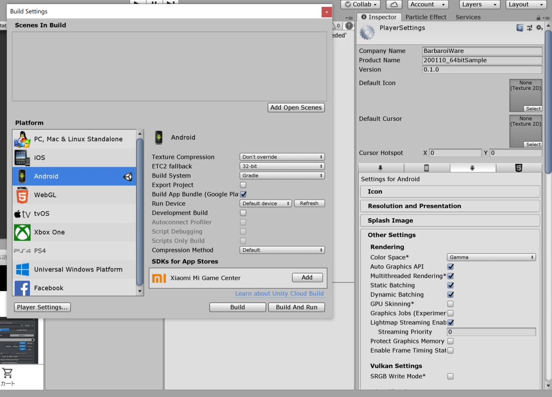This screenshot has height=397, width=552.
Task: Open the PlayerSettings gear menu
Action: click(x=539, y=28)
